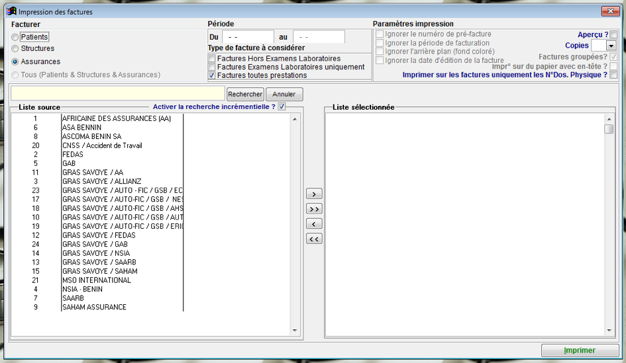
Task: Select the Patients radio button
Action: [15, 38]
